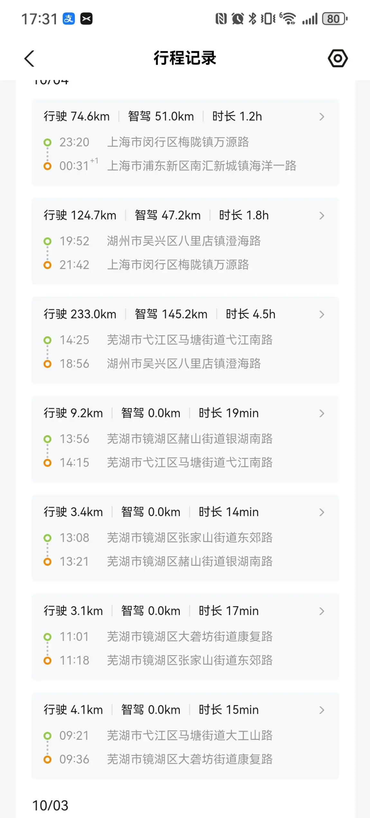Tap destination 上海市浦东新区南汇新城镇海洋一路

[x=202, y=166]
